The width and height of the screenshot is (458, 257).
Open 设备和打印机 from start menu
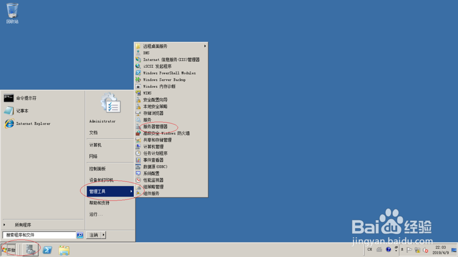coord(110,180)
